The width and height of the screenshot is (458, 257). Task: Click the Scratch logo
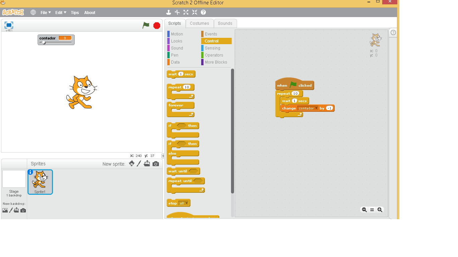tap(13, 12)
